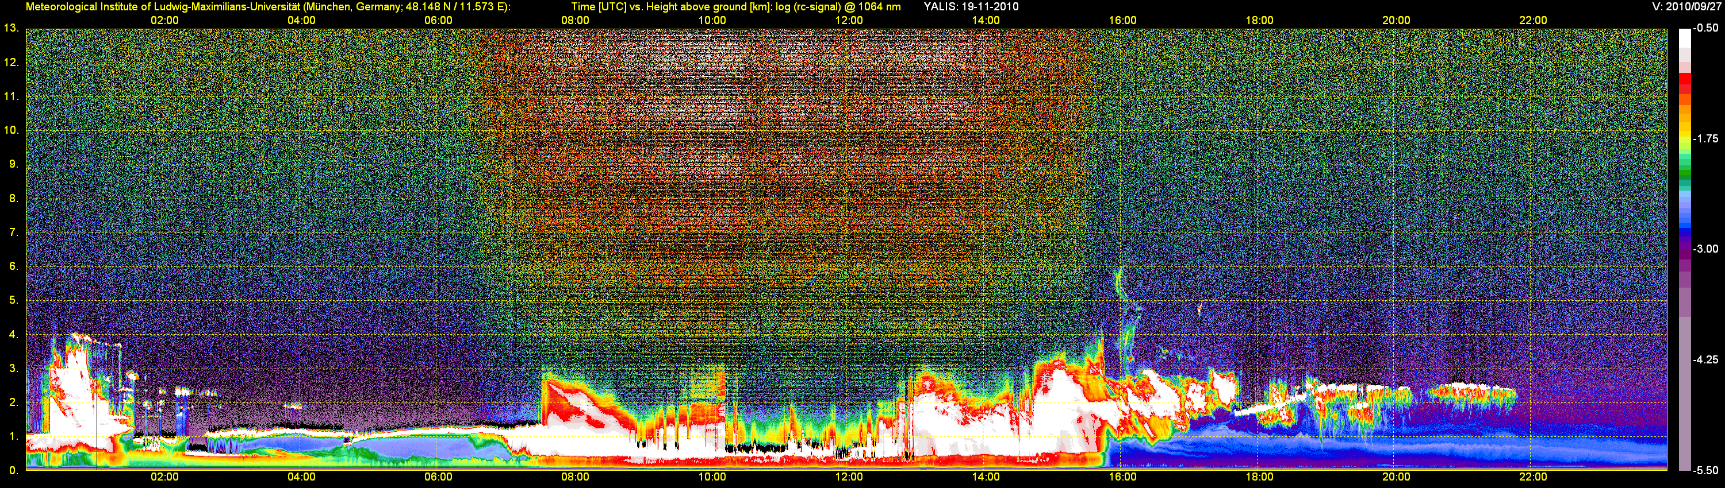Click the -0.50 color scale value
1725x488 pixels.
pyautogui.click(x=1705, y=28)
